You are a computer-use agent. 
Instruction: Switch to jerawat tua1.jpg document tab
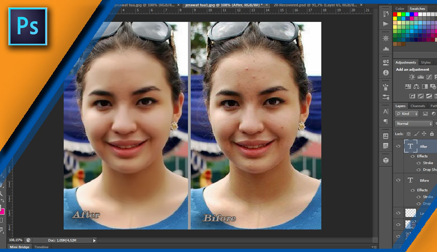click(224, 5)
